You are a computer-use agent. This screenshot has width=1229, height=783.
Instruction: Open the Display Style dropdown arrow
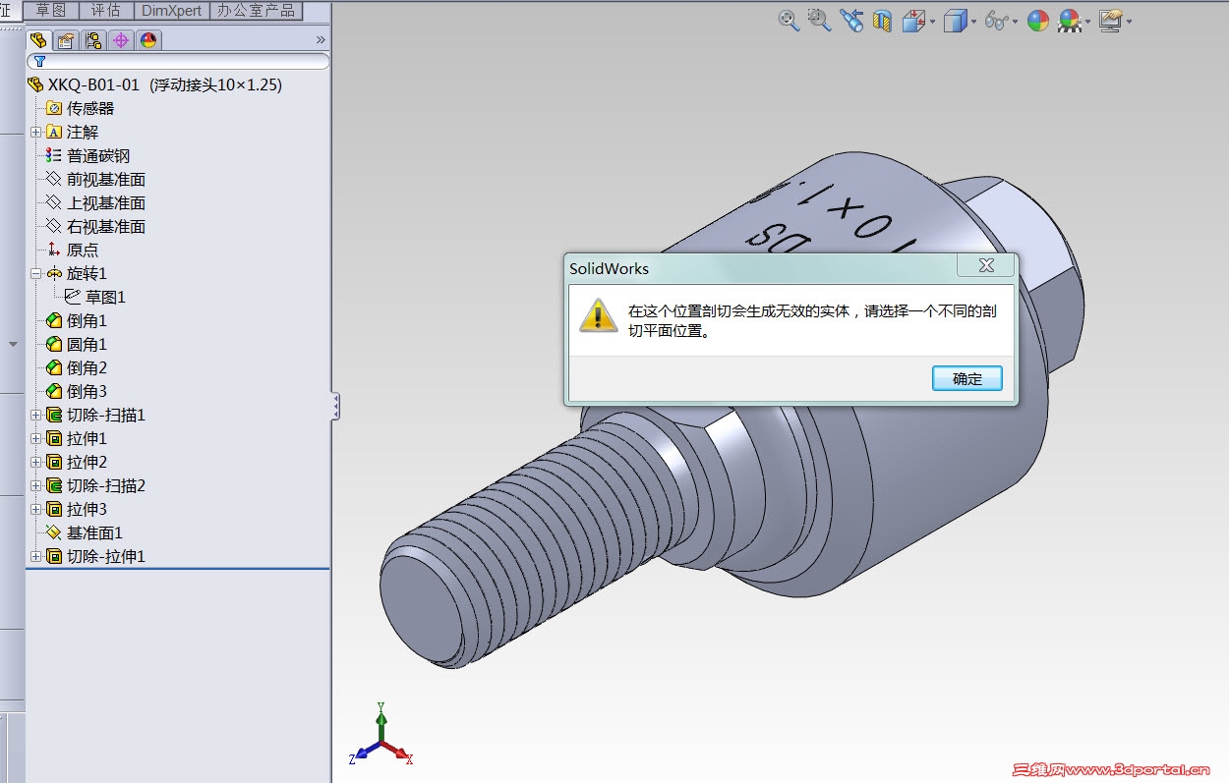[973, 22]
